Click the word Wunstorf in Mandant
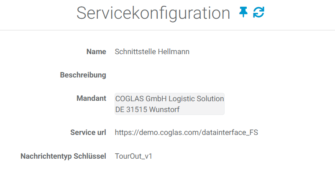335x177 pixels. [164, 109]
